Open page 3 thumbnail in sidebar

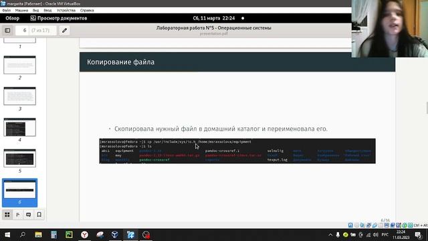[19, 96]
